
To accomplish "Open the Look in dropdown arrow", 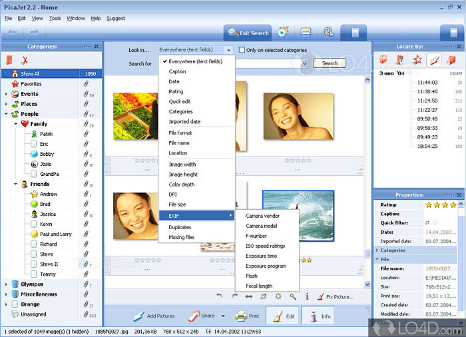I will (x=228, y=50).
